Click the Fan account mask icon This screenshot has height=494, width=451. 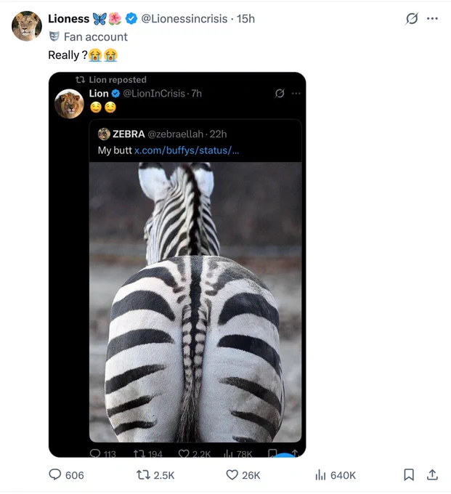pyautogui.click(x=54, y=36)
